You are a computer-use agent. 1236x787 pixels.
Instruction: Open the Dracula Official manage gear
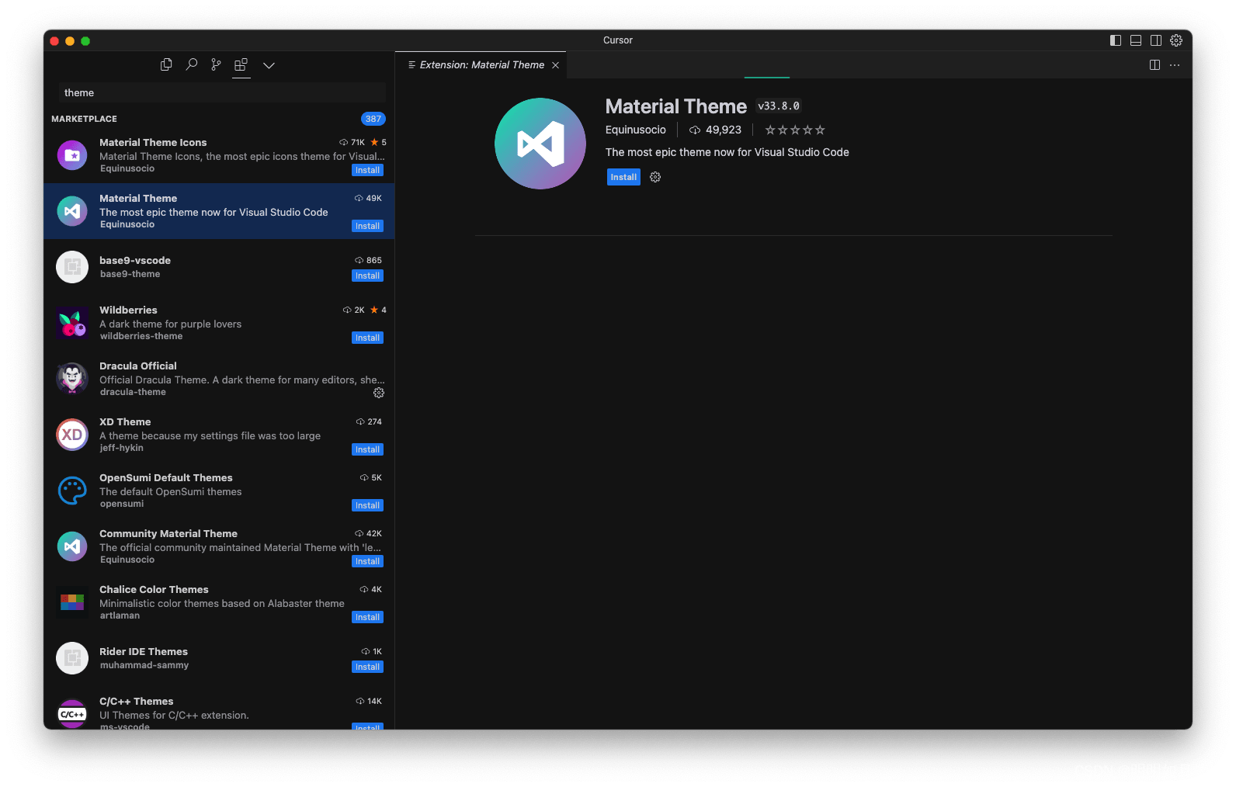click(x=379, y=393)
